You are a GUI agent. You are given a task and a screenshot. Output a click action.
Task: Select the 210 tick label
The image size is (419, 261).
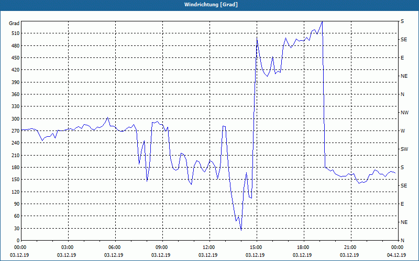tap(15, 155)
